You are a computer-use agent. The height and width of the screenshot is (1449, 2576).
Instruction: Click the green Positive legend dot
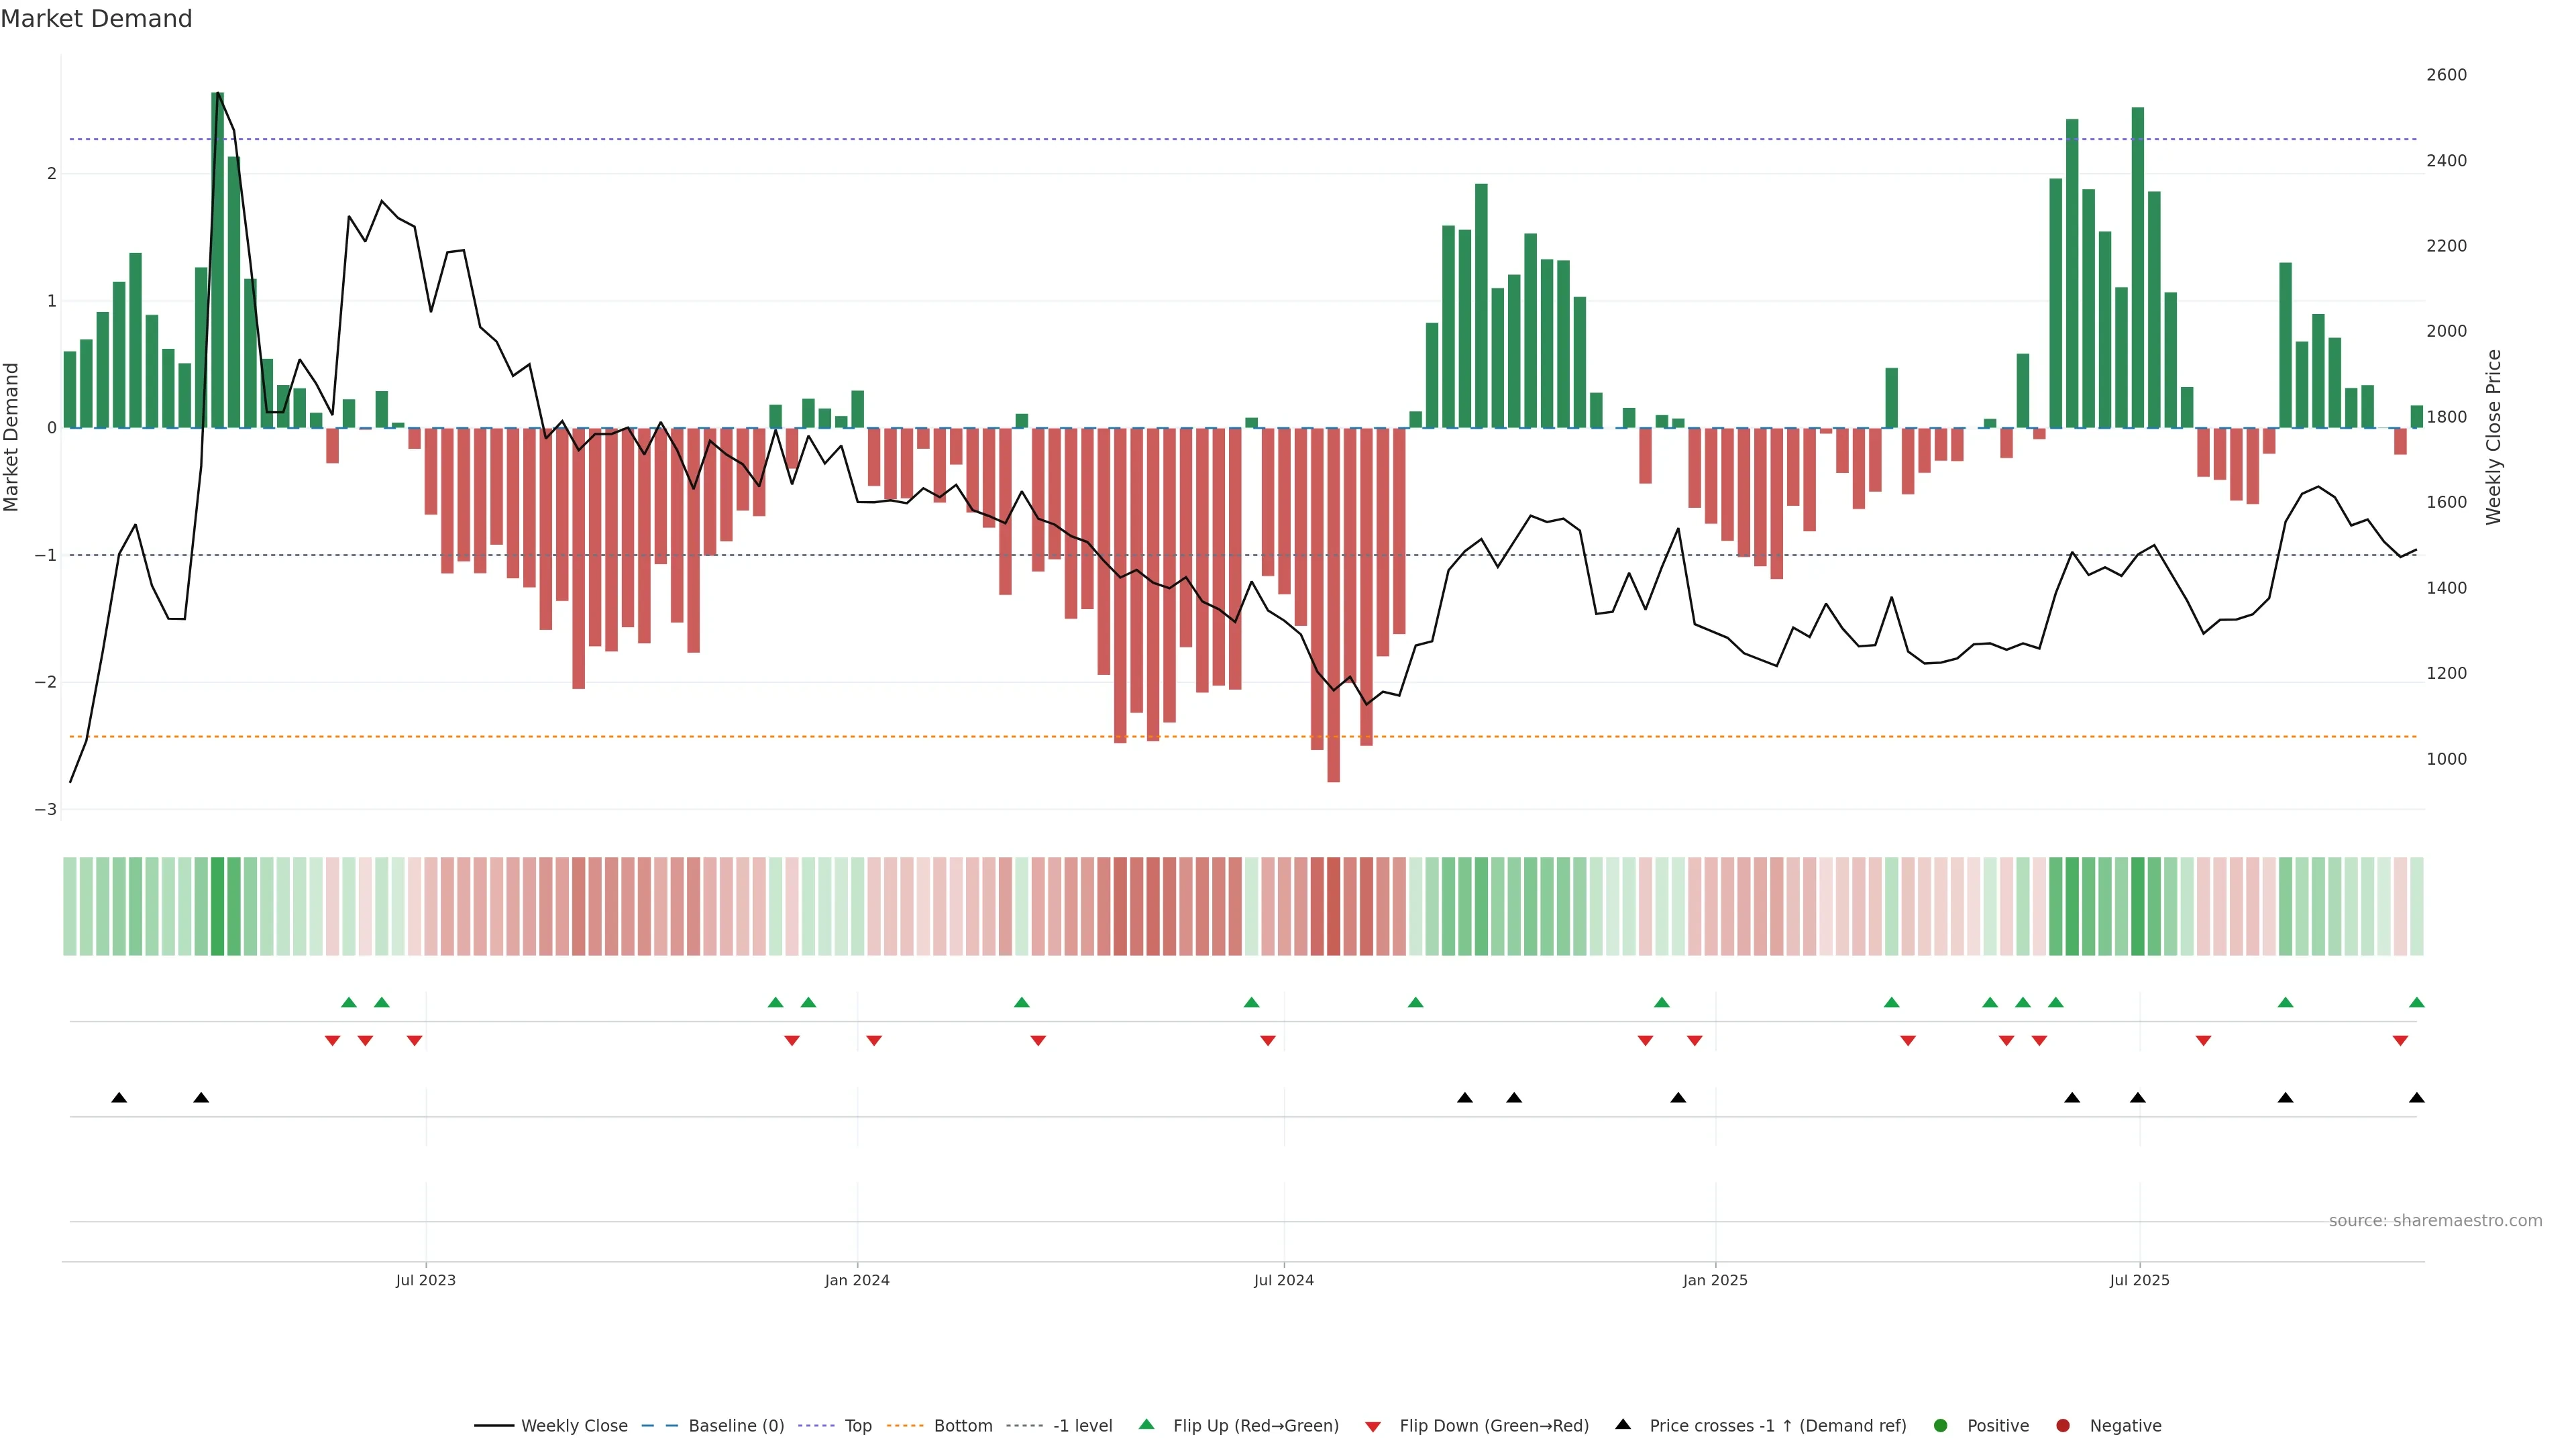[x=1941, y=1426]
